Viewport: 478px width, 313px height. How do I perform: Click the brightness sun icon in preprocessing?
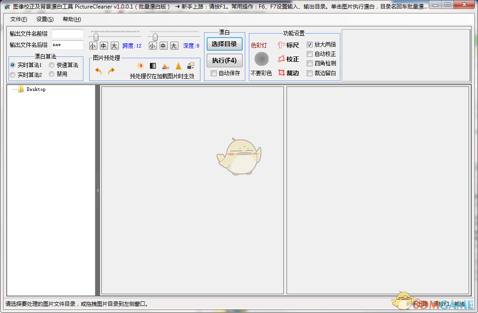pos(139,64)
